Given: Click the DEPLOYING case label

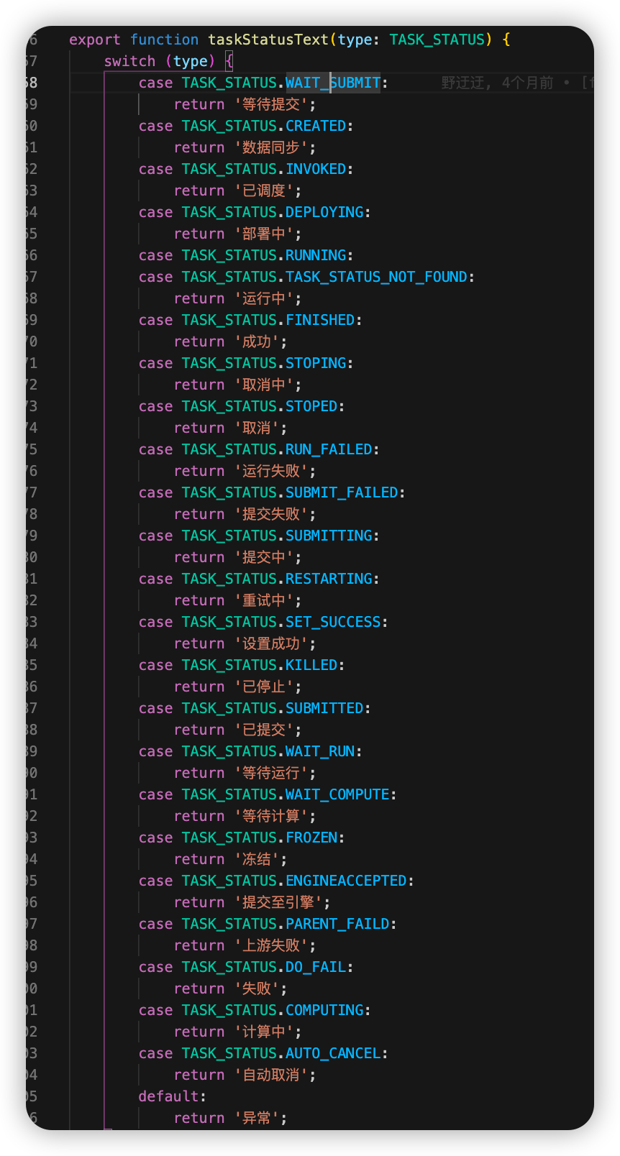Looking at the screenshot, I should (324, 212).
